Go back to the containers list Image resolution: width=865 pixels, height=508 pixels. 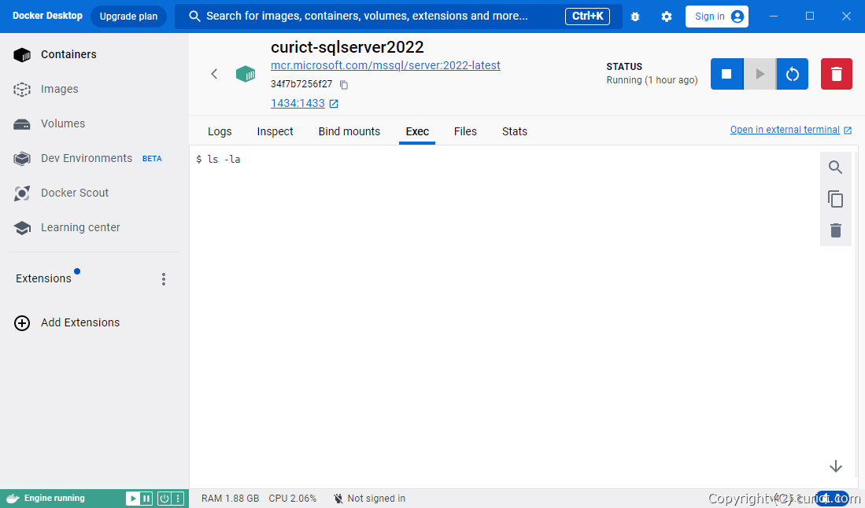pos(214,74)
